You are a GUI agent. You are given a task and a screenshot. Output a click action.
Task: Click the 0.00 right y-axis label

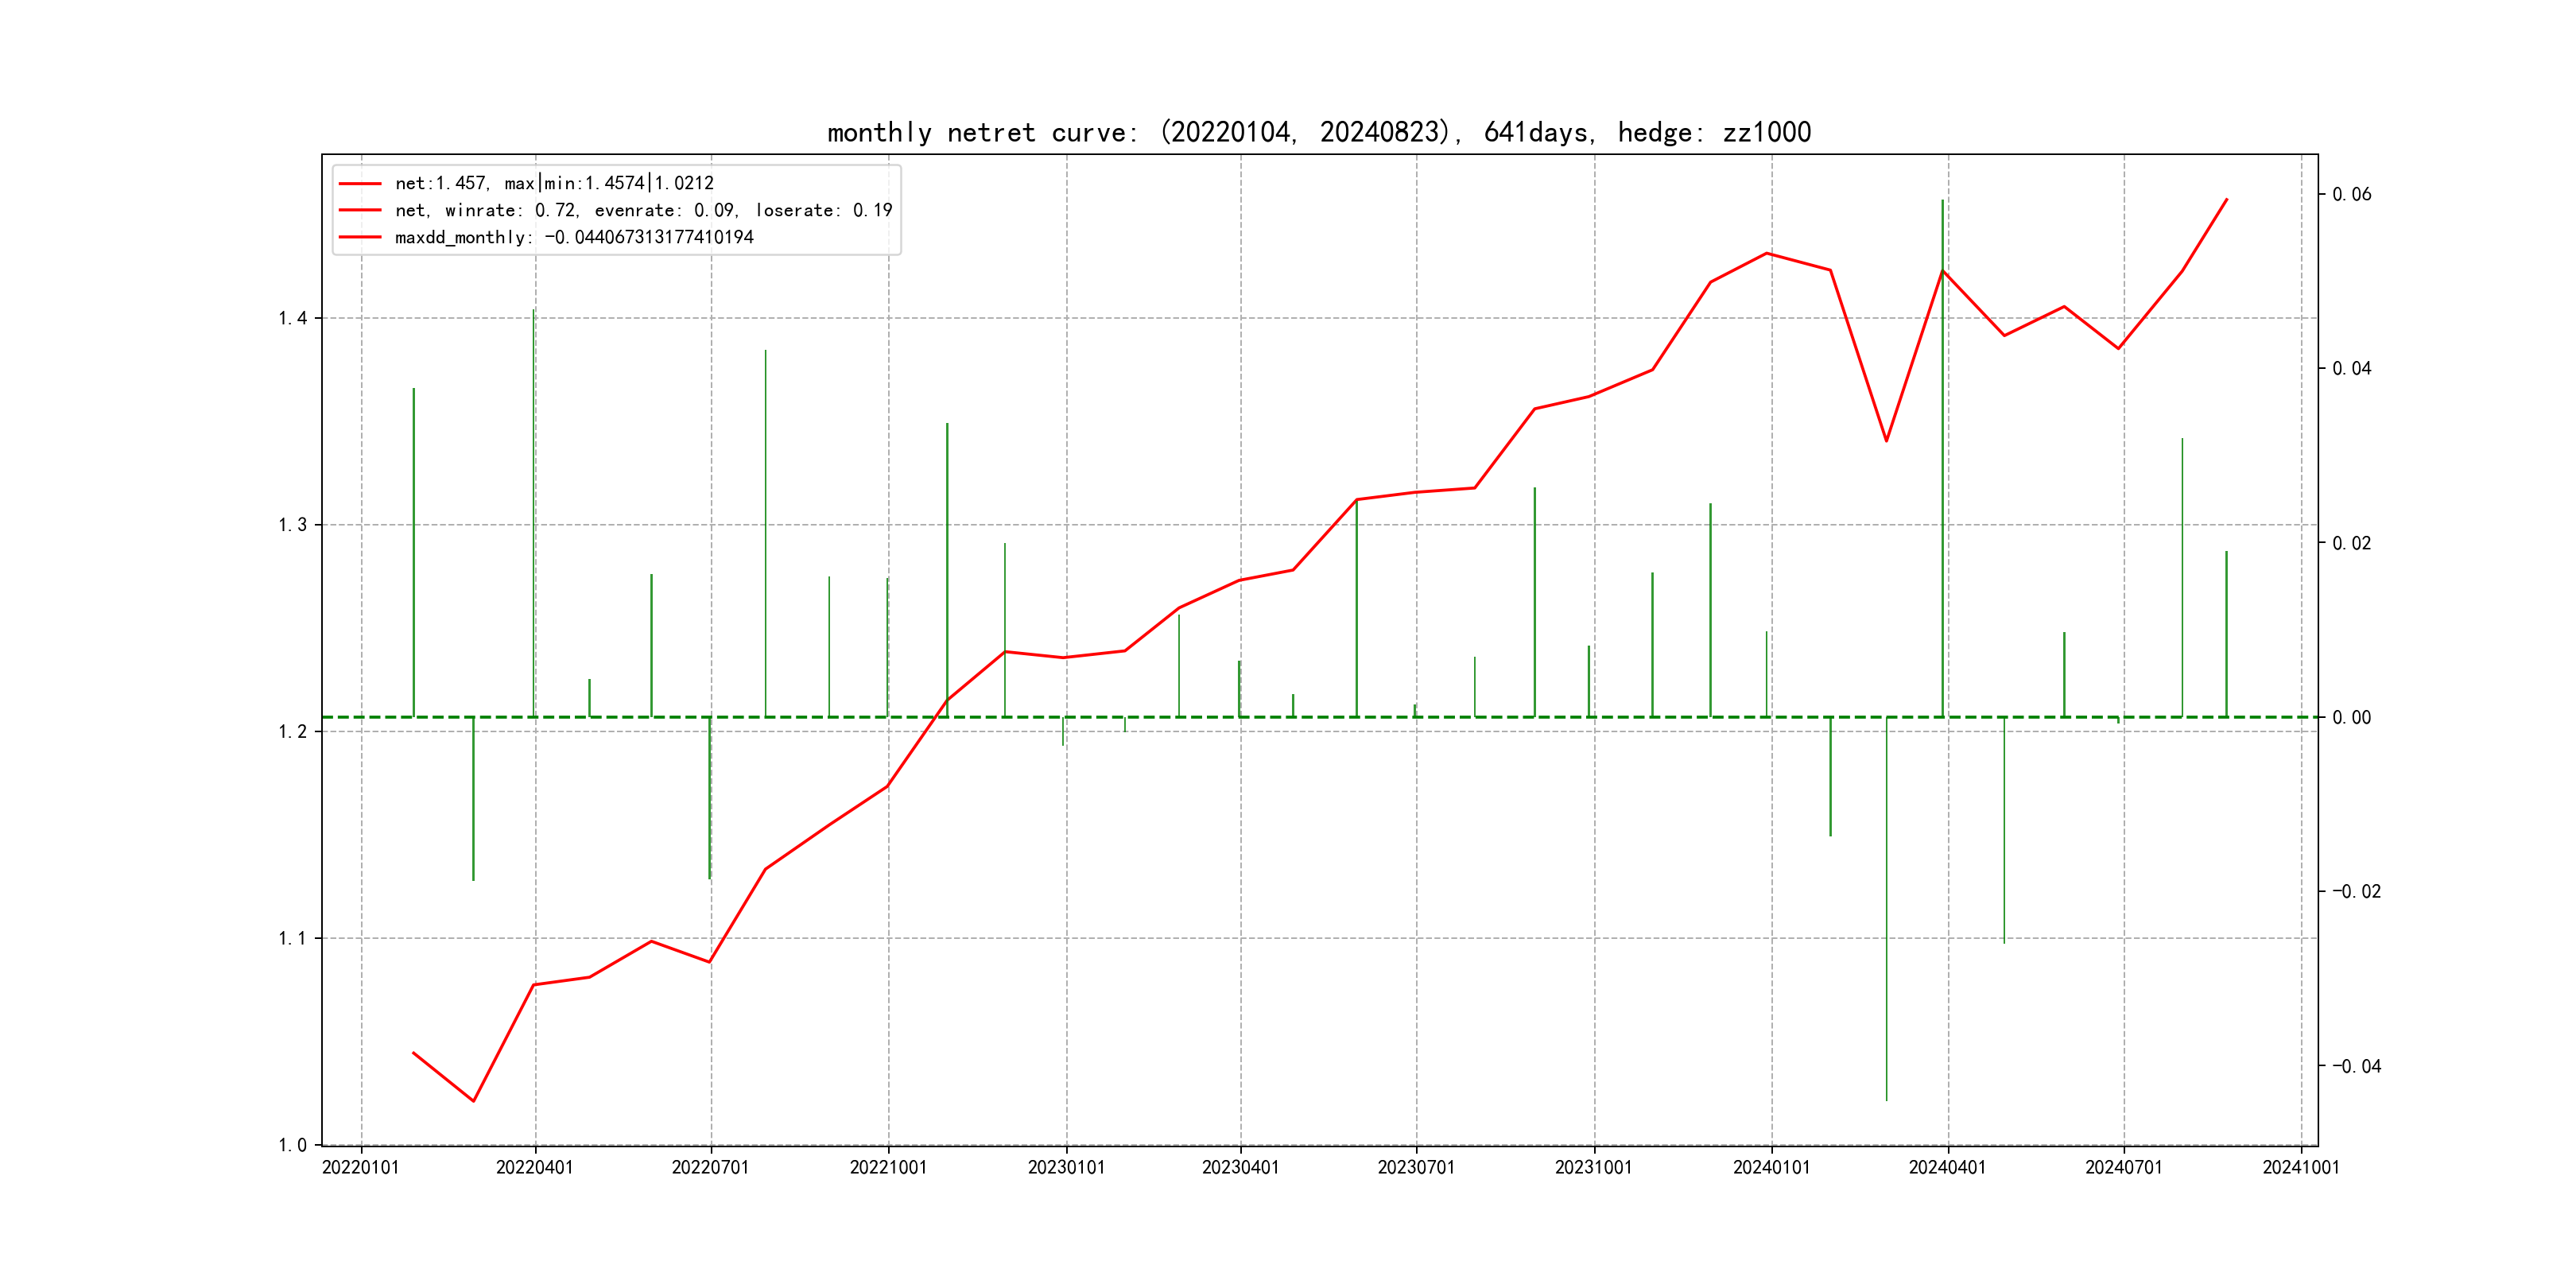click(x=2351, y=718)
